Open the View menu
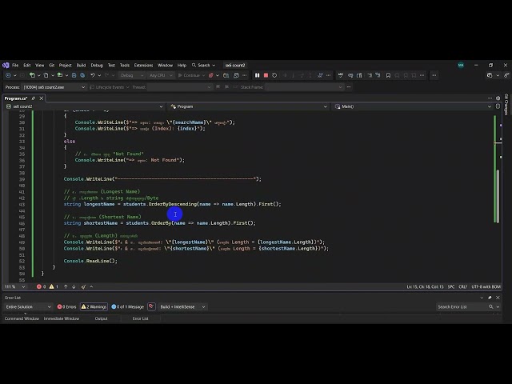The width and height of the screenshot is (512, 384). tap(39, 66)
